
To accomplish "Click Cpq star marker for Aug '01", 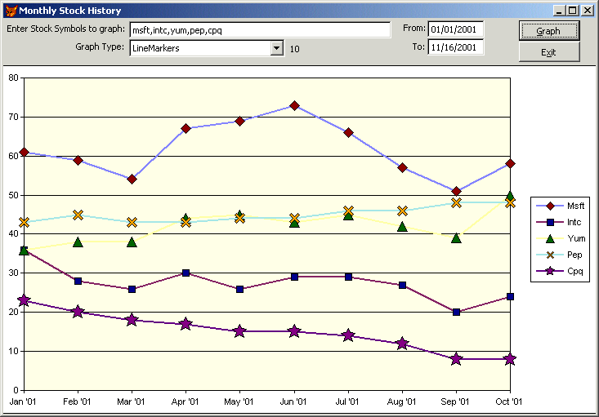I will tap(402, 344).
